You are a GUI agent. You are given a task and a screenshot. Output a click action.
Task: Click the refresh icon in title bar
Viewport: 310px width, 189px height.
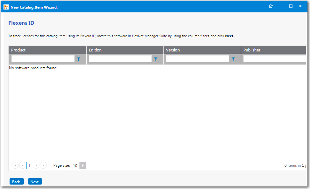click(271, 6)
